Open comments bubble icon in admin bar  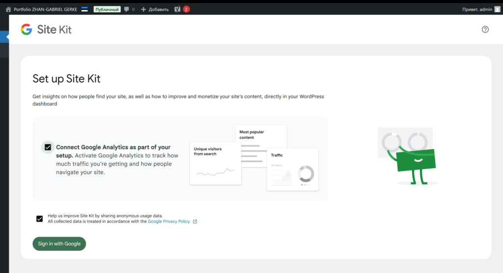127,9
